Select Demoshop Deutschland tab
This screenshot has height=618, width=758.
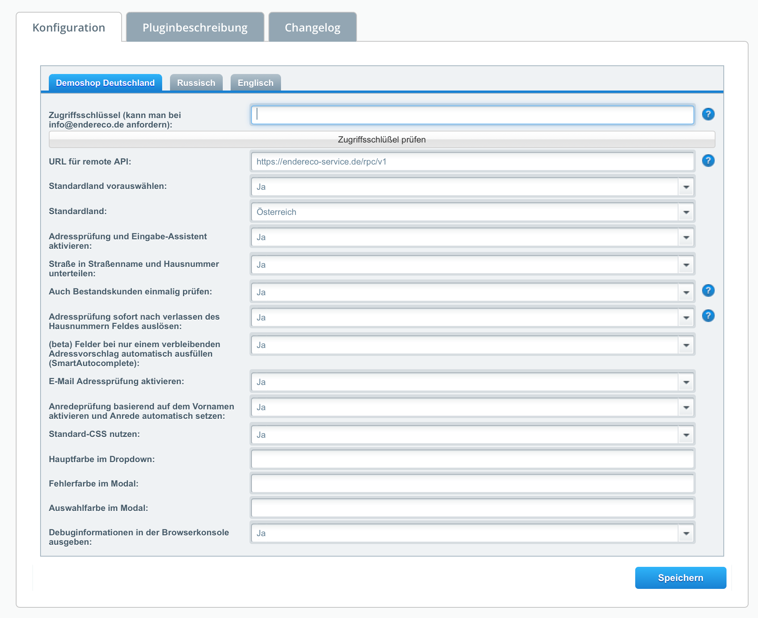pos(105,83)
